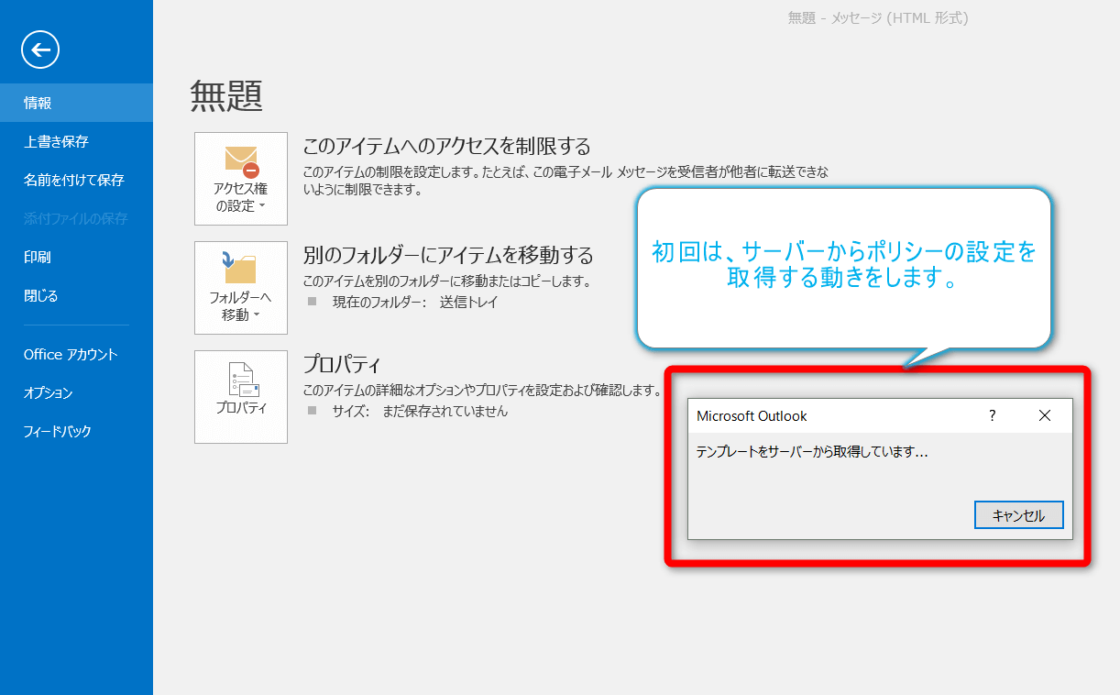Screen dimensions: 1120x695
Task: Click the grayed-out 添付ファイルの保存 item
Action: (x=75, y=218)
